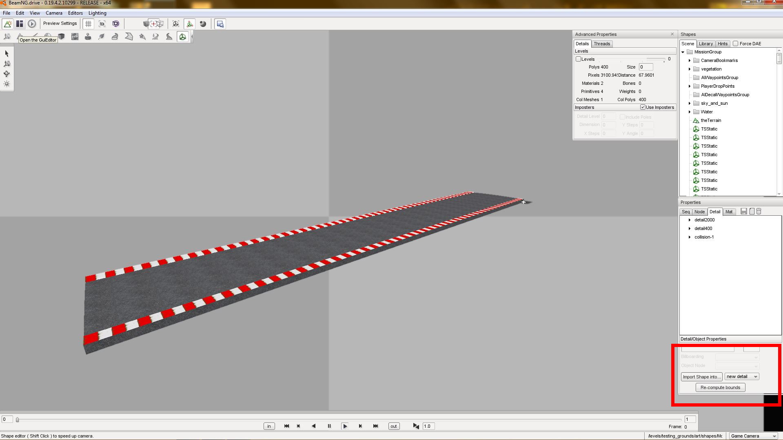783x440 pixels.
Task: Open the World Editor terrain icon
Action: pos(8,24)
